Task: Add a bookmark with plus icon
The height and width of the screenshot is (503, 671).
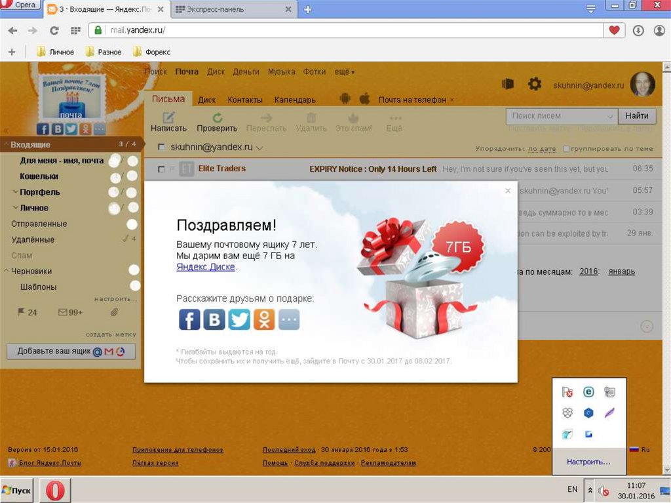Action: click(12, 52)
